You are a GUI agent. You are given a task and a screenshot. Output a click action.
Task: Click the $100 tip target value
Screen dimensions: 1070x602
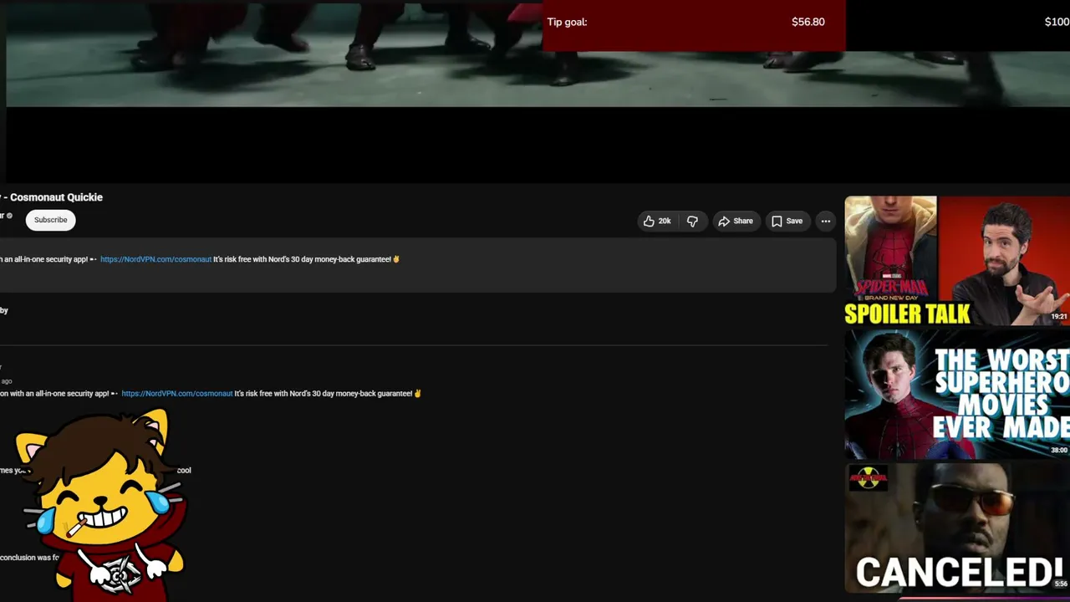pos(1057,22)
